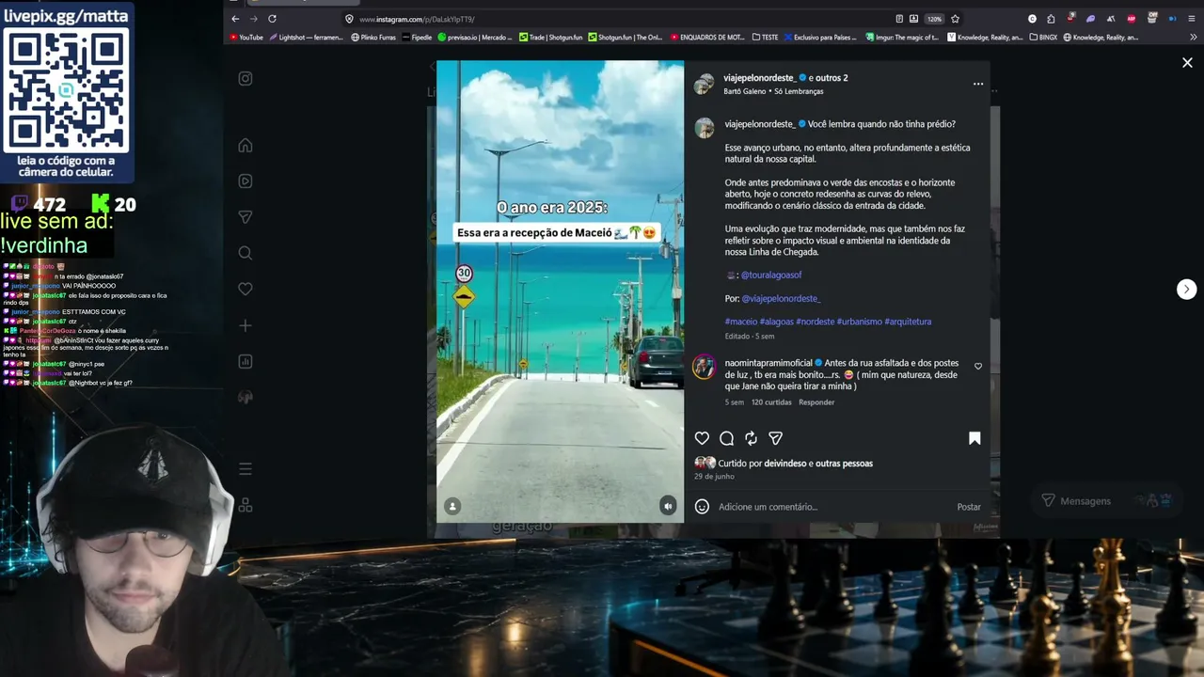Unmute the video with the speaker button
The width and height of the screenshot is (1204, 677).
pos(668,506)
